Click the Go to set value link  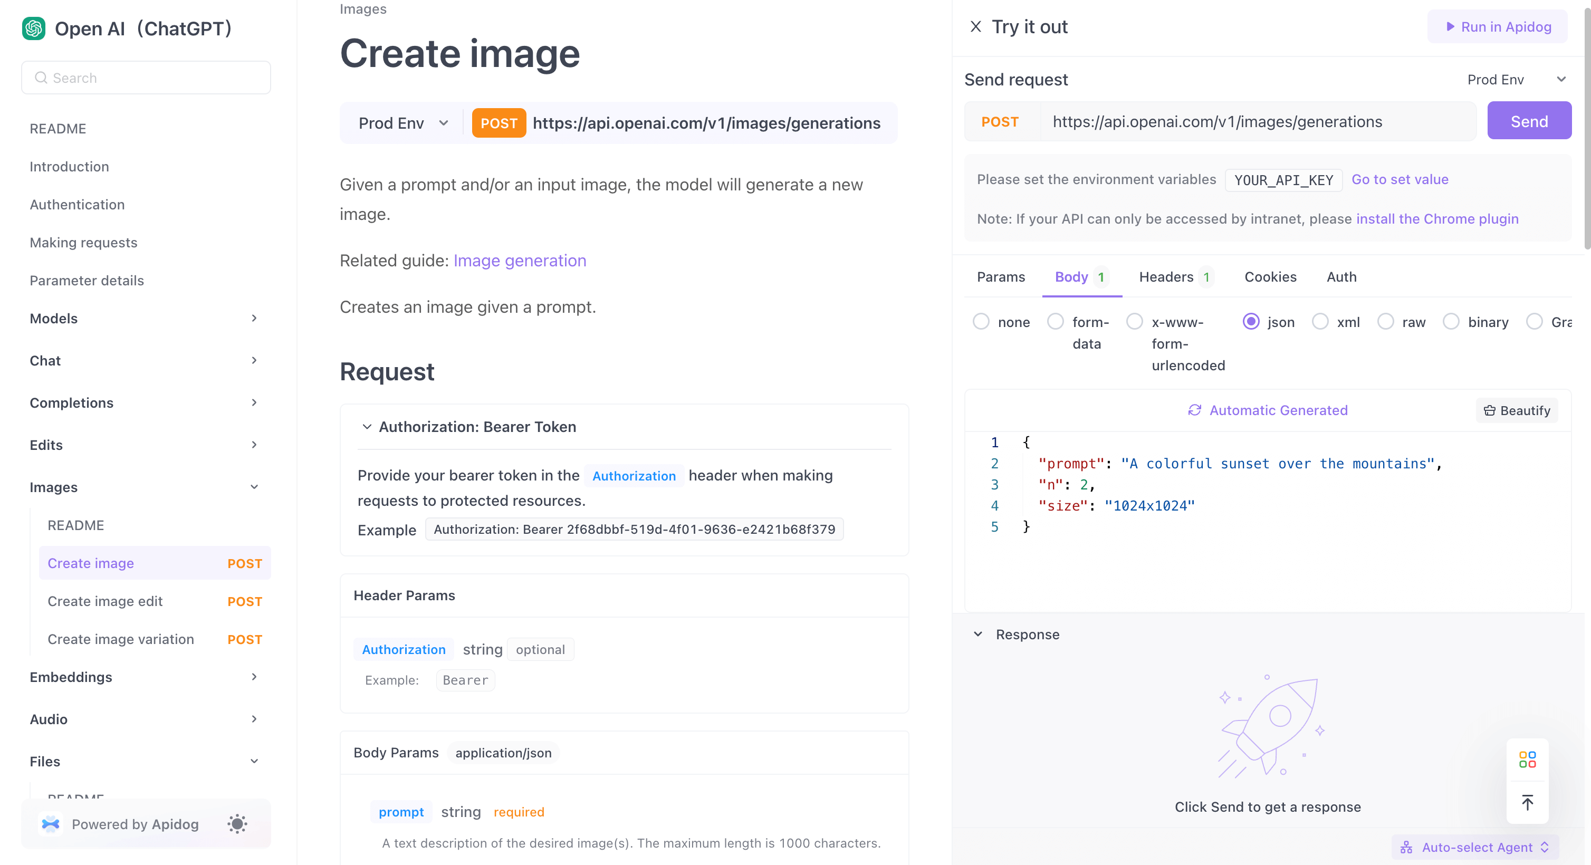click(1400, 179)
